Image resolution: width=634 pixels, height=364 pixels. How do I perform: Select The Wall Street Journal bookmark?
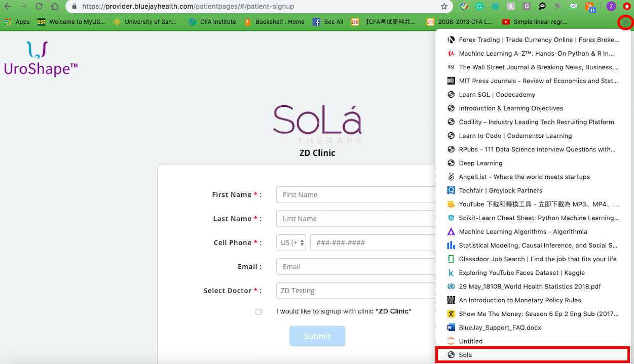click(x=533, y=67)
